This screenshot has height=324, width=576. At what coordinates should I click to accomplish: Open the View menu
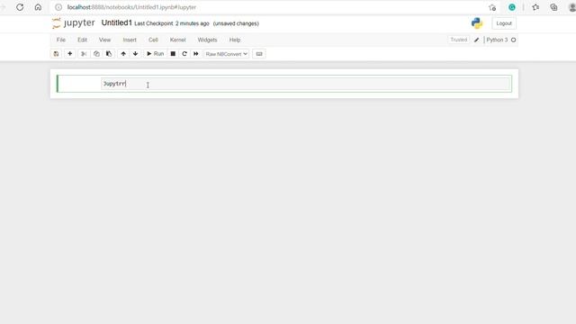click(104, 40)
